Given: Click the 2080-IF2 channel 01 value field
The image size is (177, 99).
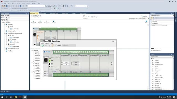Looking at the screenshot, I should coord(66,65).
